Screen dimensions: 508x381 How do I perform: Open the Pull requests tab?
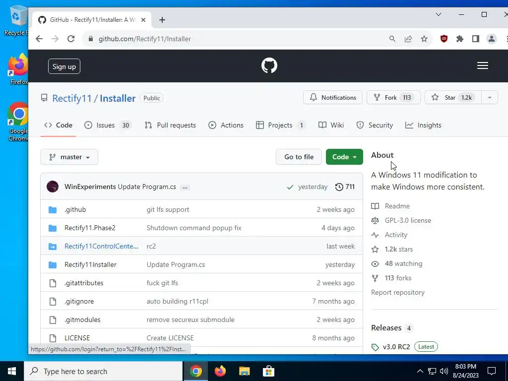pyautogui.click(x=170, y=125)
